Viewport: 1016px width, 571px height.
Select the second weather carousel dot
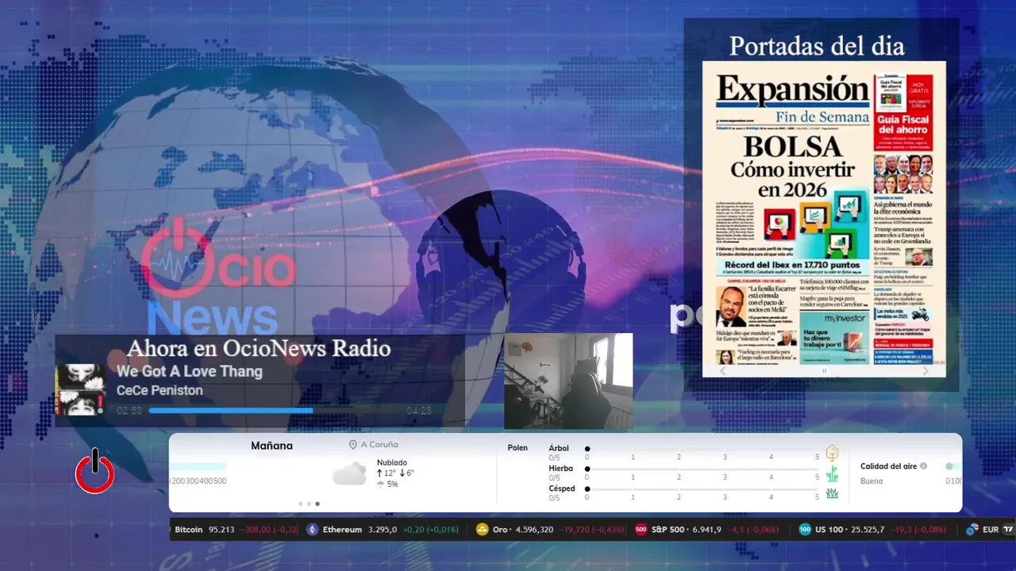click(x=309, y=504)
